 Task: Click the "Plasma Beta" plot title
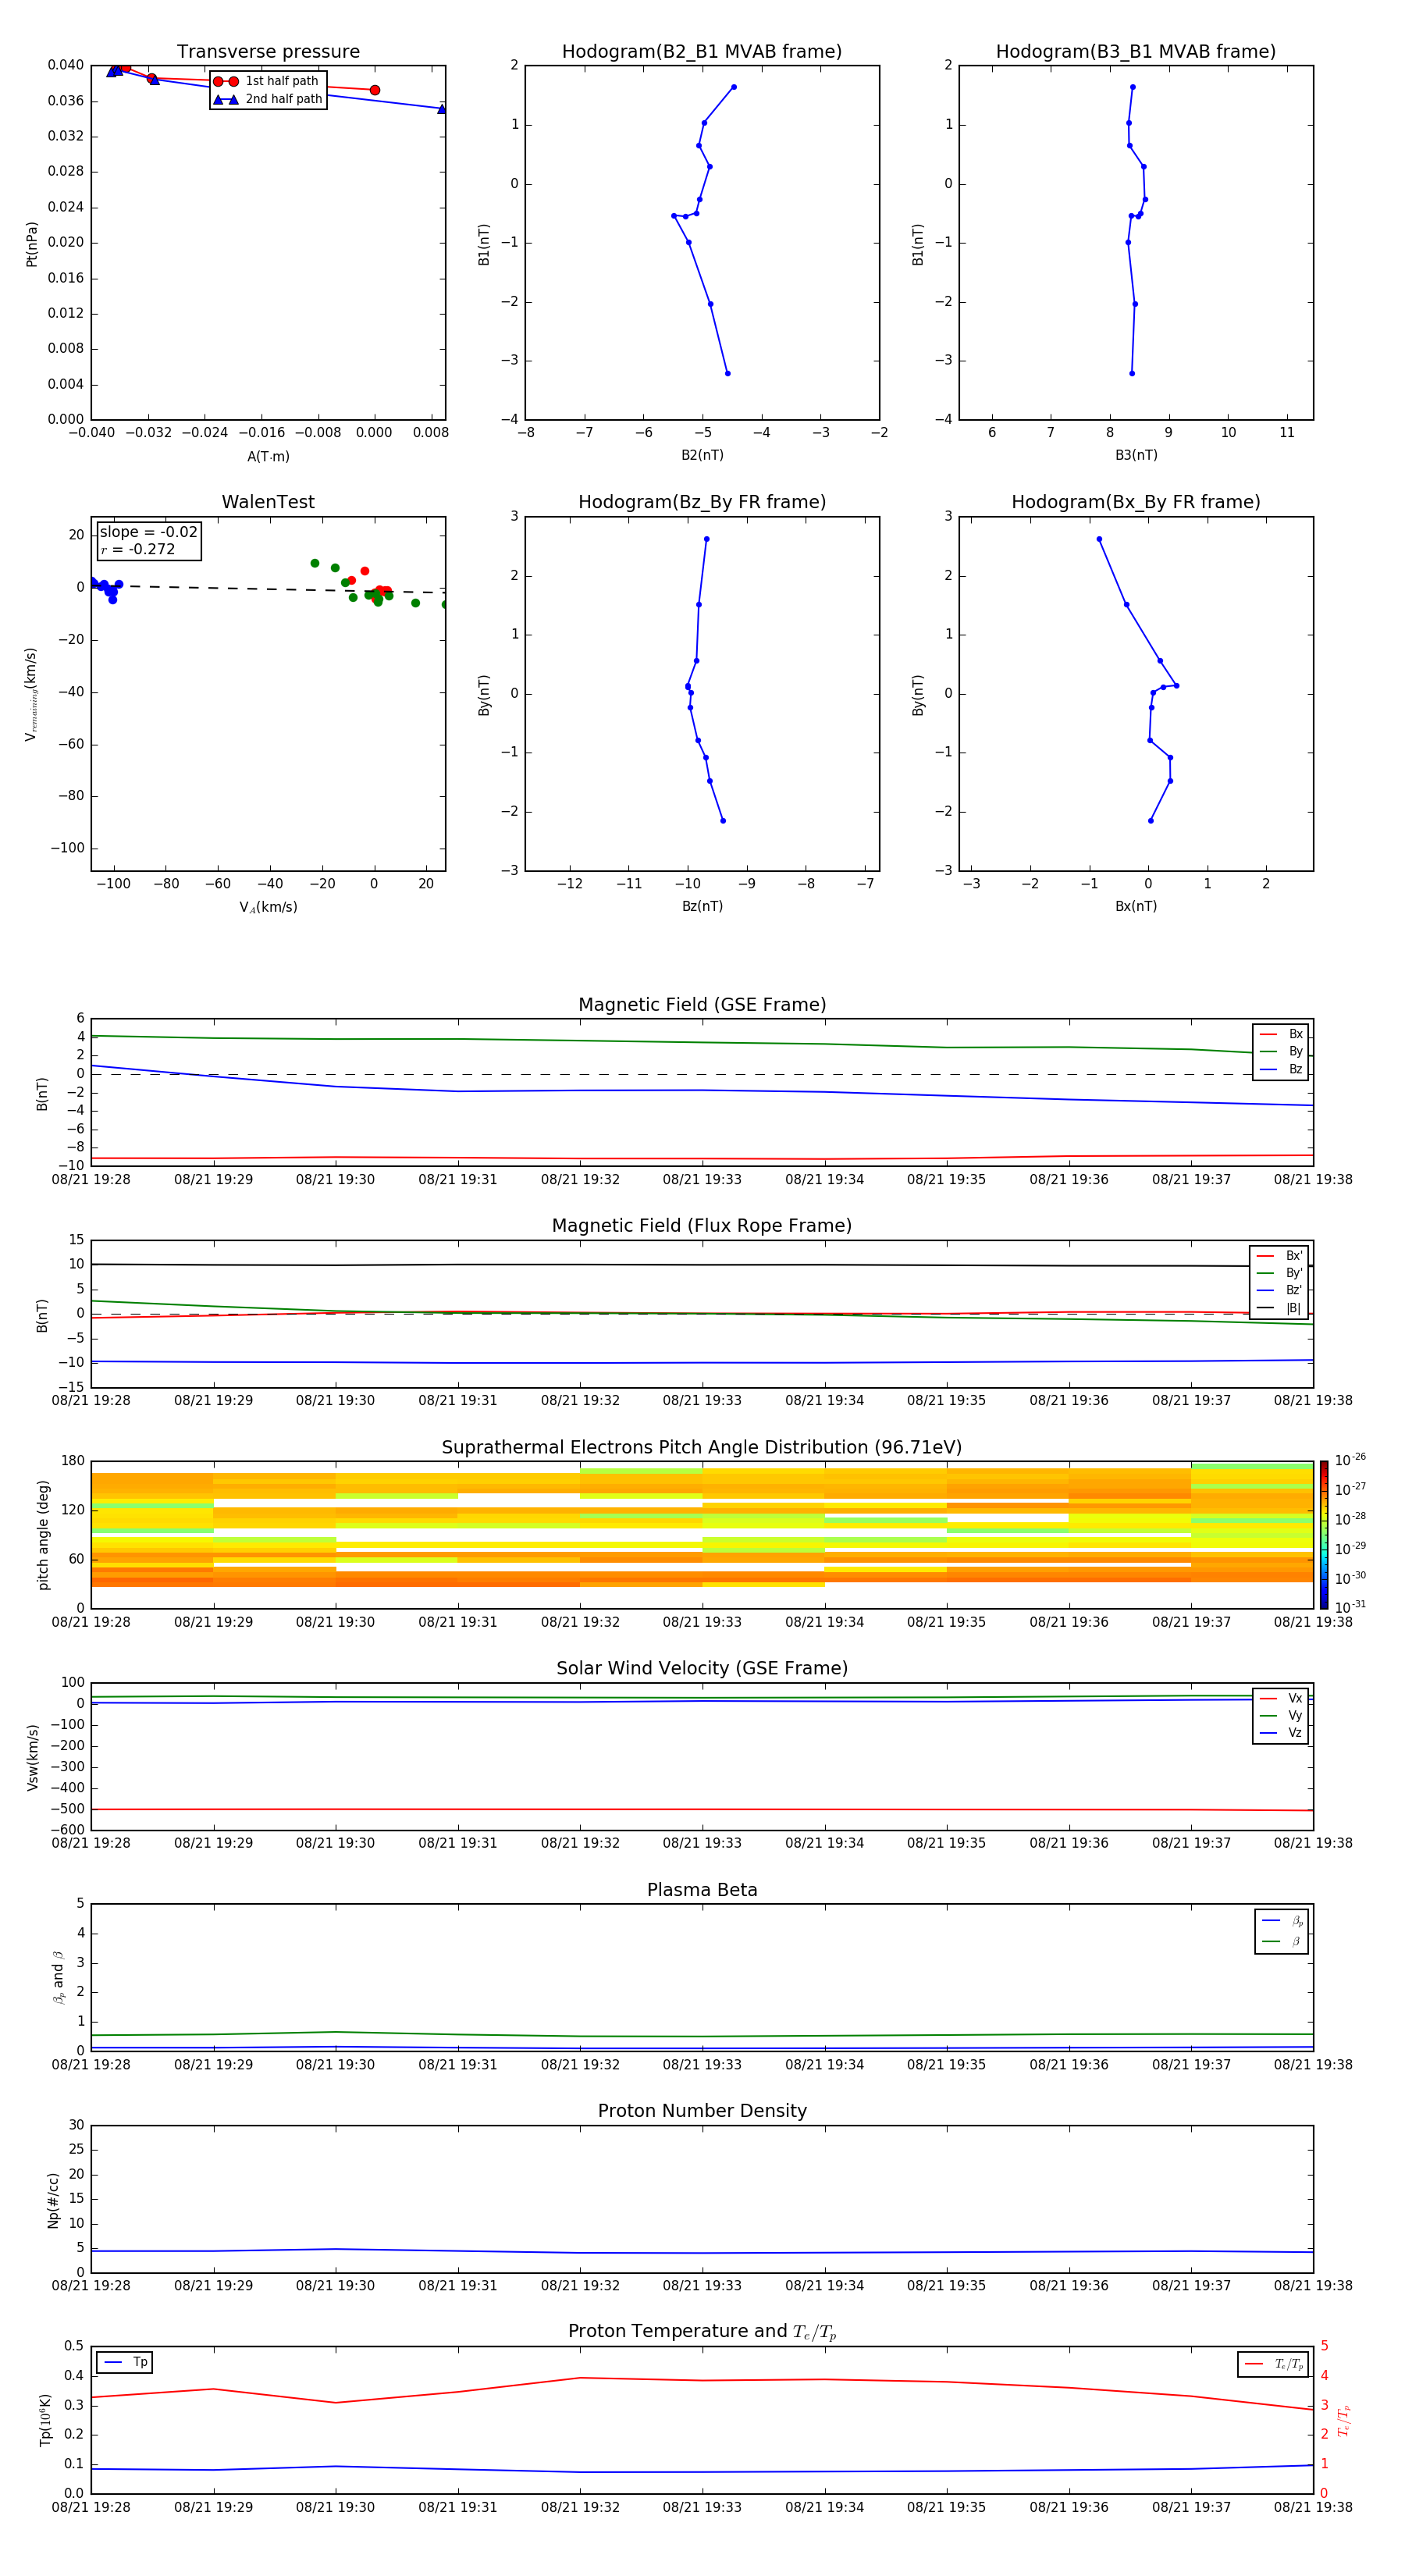pyautogui.click(x=702, y=1891)
